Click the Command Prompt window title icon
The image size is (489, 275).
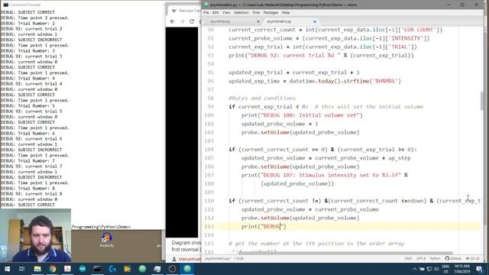5,5
